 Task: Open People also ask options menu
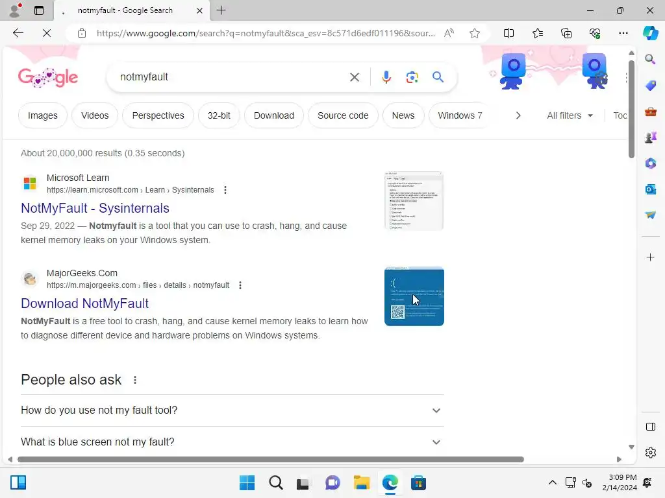coord(135,380)
